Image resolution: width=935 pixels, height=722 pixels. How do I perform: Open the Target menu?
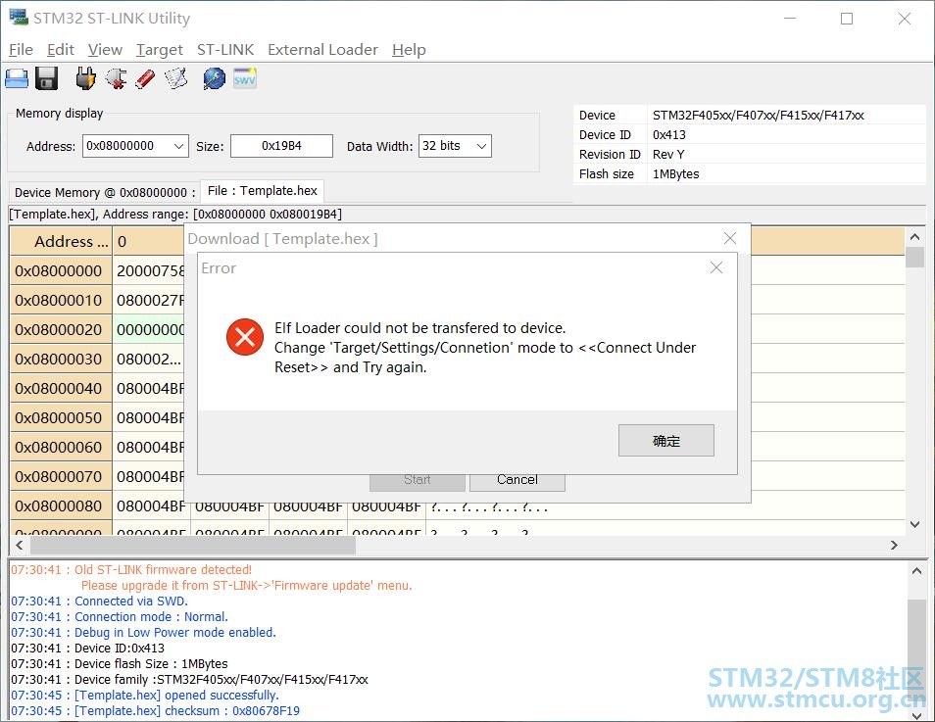click(x=159, y=50)
